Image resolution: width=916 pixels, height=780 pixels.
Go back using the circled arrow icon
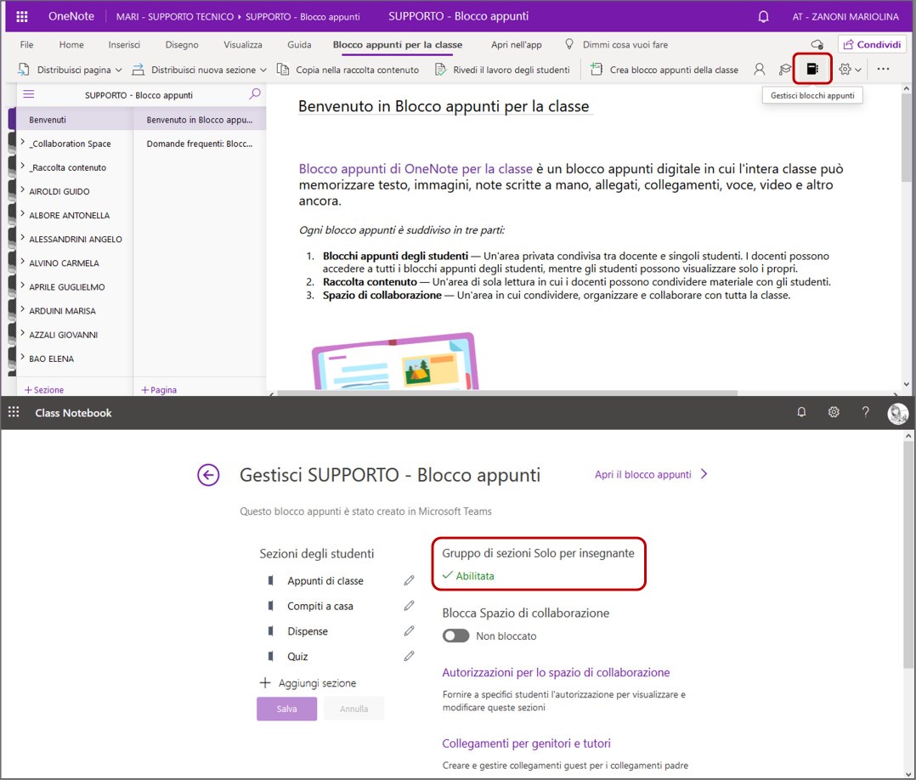coord(208,475)
